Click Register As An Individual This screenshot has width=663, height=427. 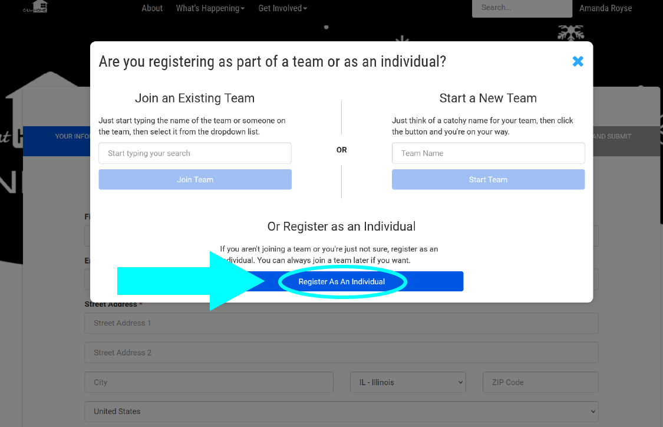[342, 281]
